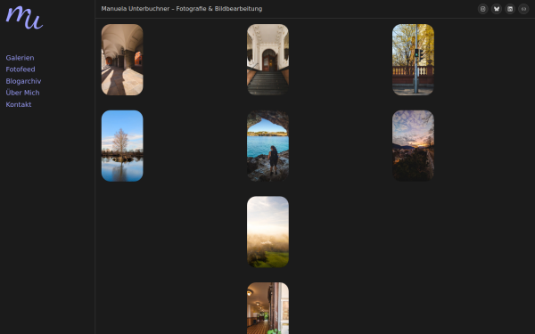Open the Kontakt page
Image resolution: width=535 pixels, height=334 pixels.
coord(19,104)
